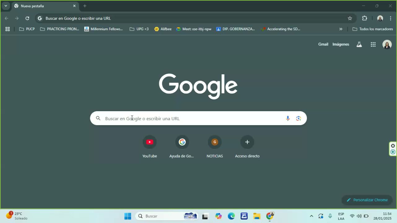397x223 pixels.
Task: Open the ESP LAA language switcher
Action: coord(341,216)
